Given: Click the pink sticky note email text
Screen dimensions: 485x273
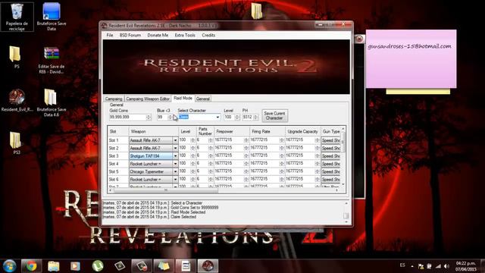Looking at the screenshot, I should click(409, 46).
